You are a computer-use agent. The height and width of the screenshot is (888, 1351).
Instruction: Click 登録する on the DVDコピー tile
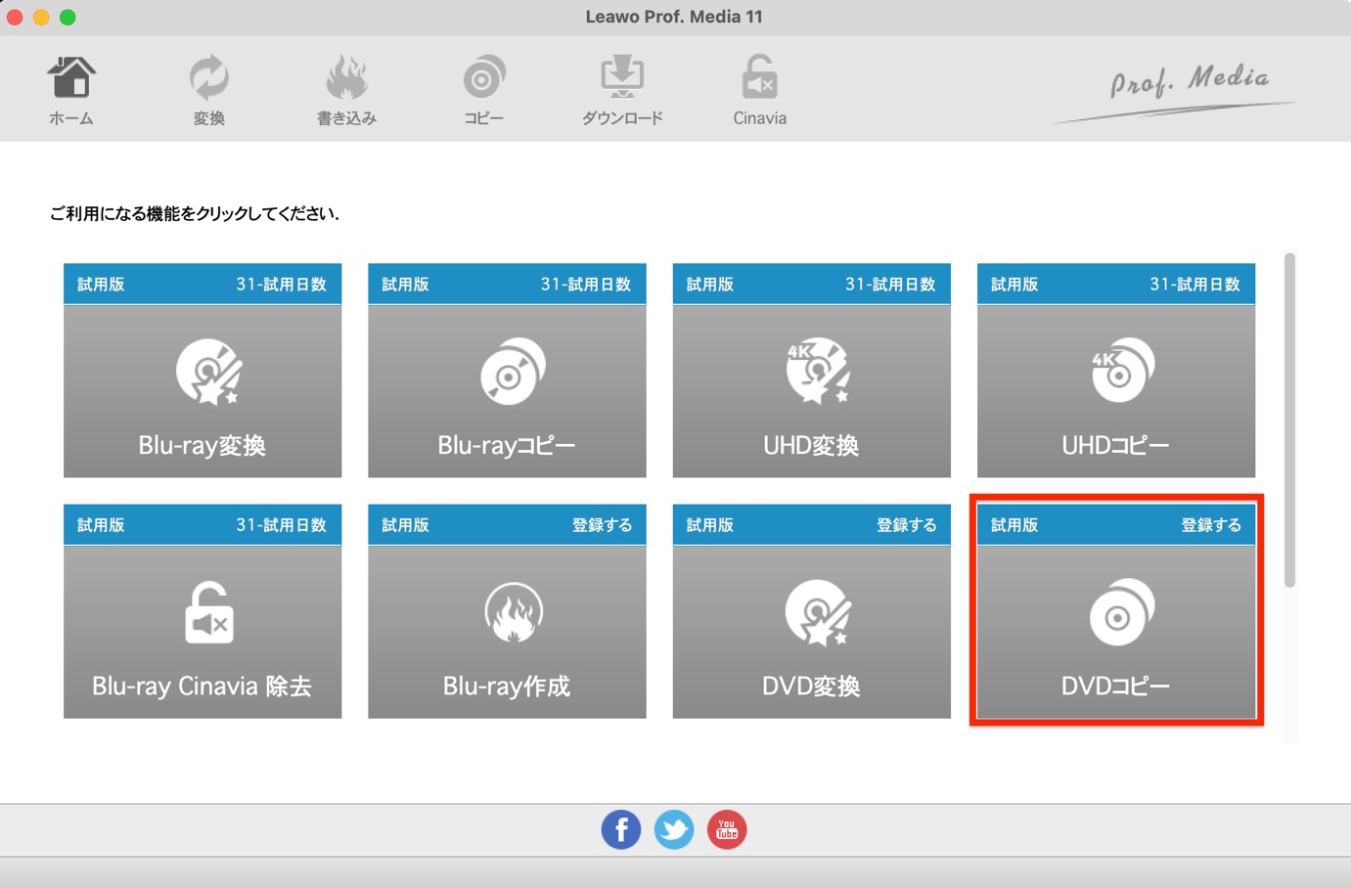(1211, 525)
